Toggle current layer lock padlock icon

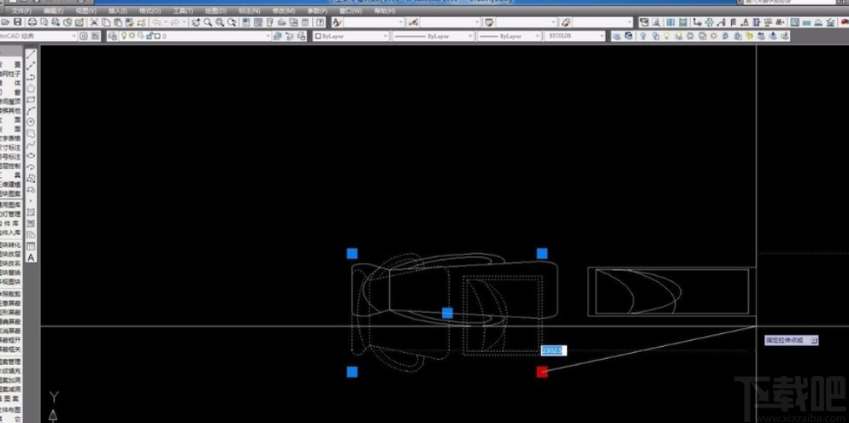pos(149,36)
